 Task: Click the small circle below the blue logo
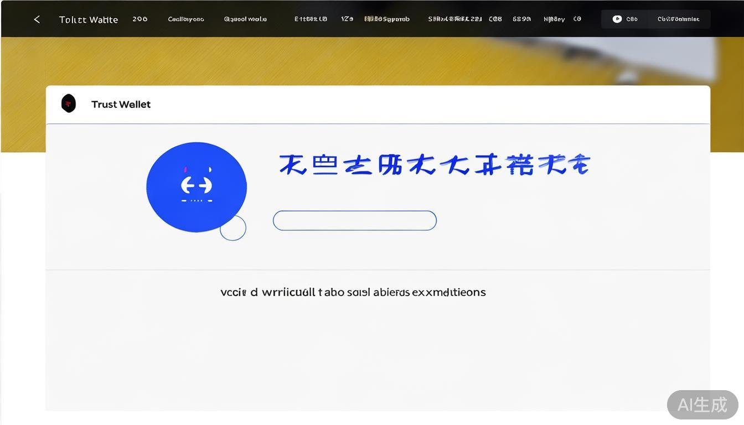(232, 227)
